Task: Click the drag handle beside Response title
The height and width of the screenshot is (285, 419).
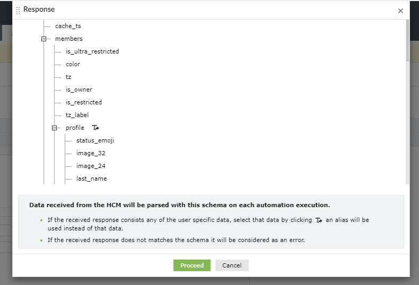Action: (x=18, y=10)
